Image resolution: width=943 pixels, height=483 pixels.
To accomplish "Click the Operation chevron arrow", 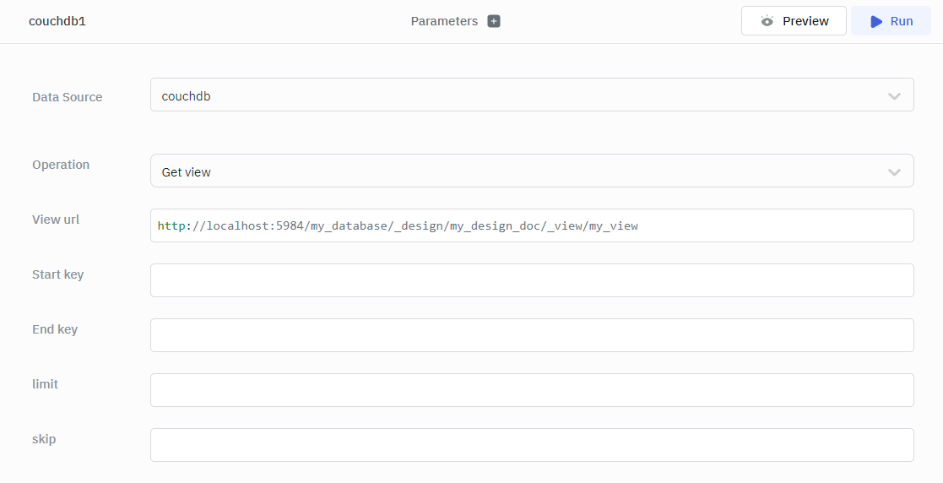I will click(895, 172).
